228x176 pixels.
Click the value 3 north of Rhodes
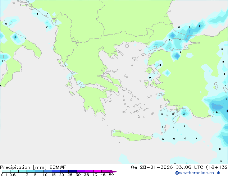(x=184, y=114)
